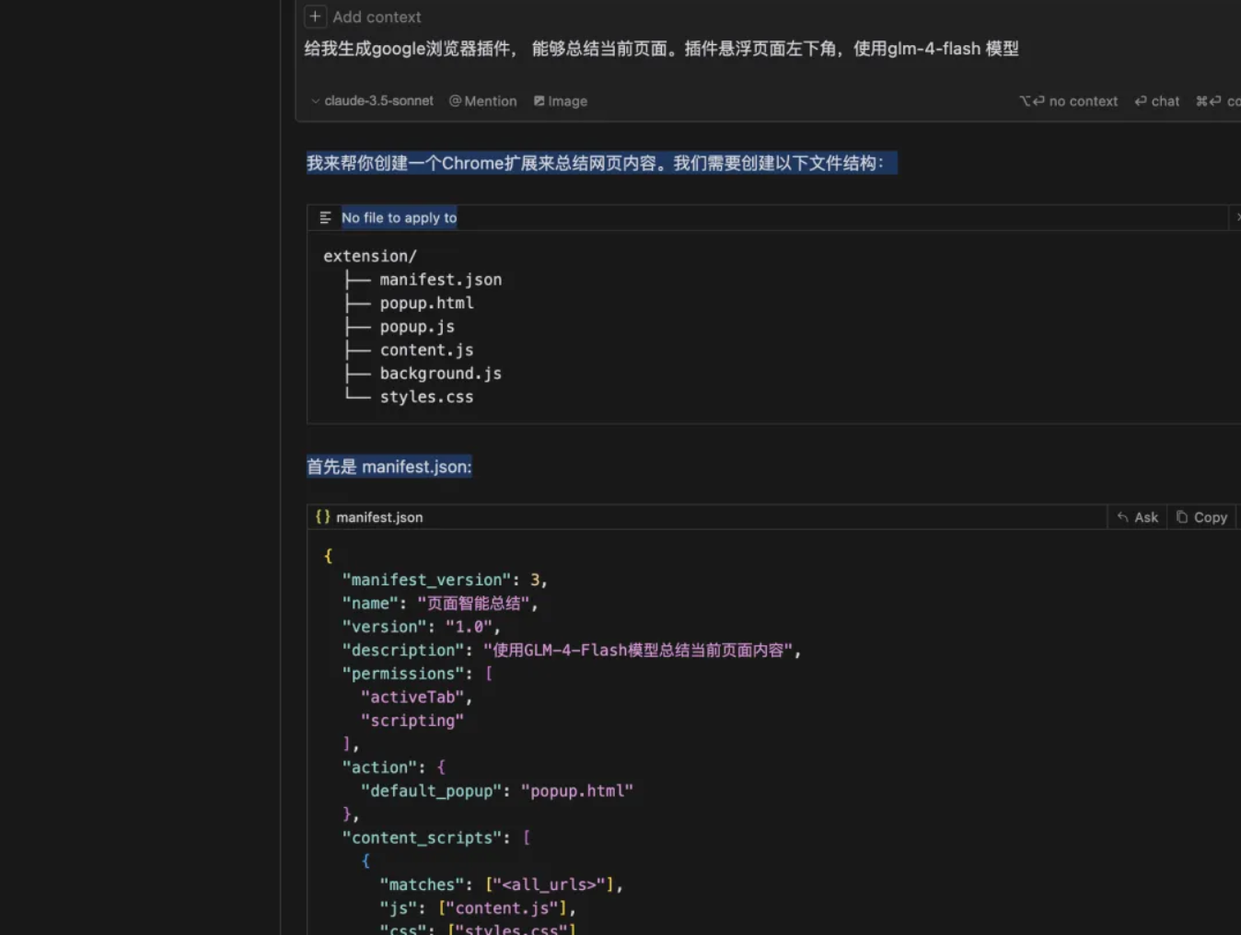Screen dimensions: 1241x935
Task: Click the "matches": ["<all_urls>"] line
Action: (x=502, y=884)
